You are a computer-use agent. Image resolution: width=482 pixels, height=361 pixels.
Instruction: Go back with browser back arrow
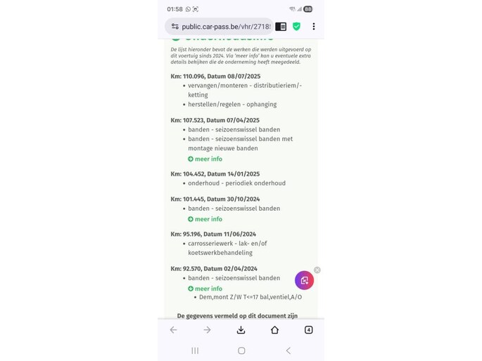click(x=173, y=329)
